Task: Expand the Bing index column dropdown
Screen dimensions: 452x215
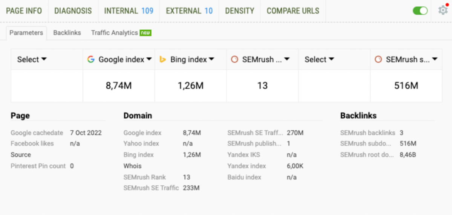Action: (x=192, y=59)
